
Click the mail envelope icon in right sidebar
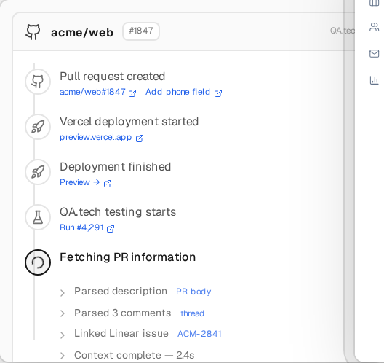pos(374,53)
